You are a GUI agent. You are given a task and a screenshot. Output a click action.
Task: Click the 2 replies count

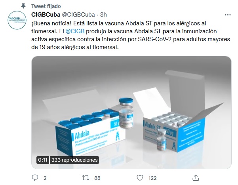click(x=45, y=178)
